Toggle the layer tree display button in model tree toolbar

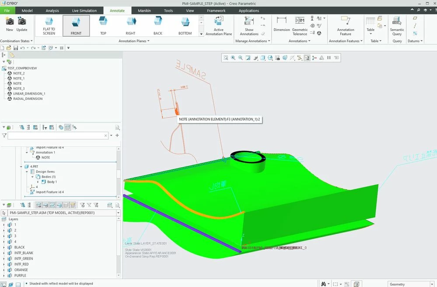click(67, 127)
